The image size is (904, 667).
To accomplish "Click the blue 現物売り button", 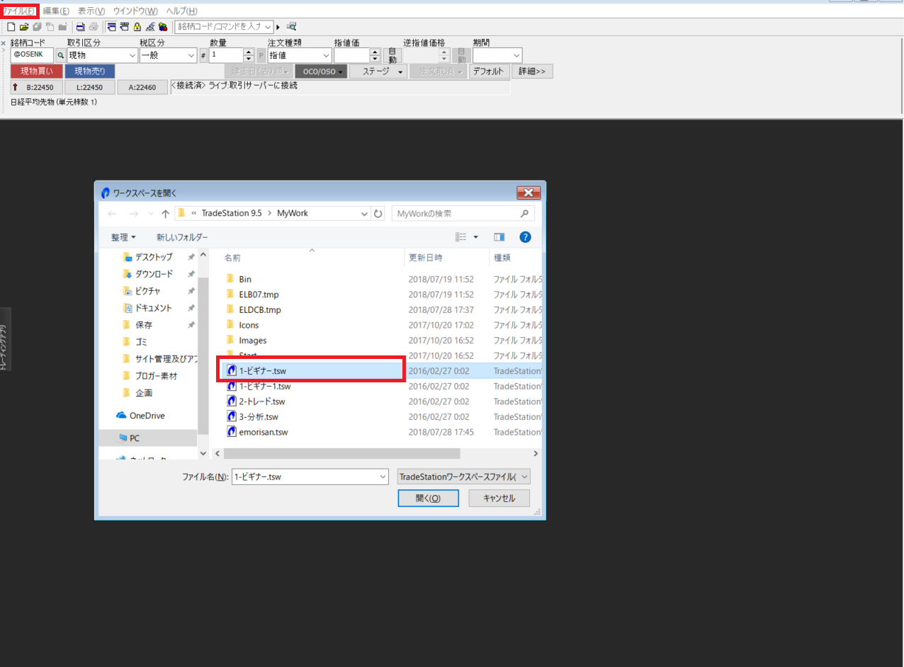I will click(90, 71).
